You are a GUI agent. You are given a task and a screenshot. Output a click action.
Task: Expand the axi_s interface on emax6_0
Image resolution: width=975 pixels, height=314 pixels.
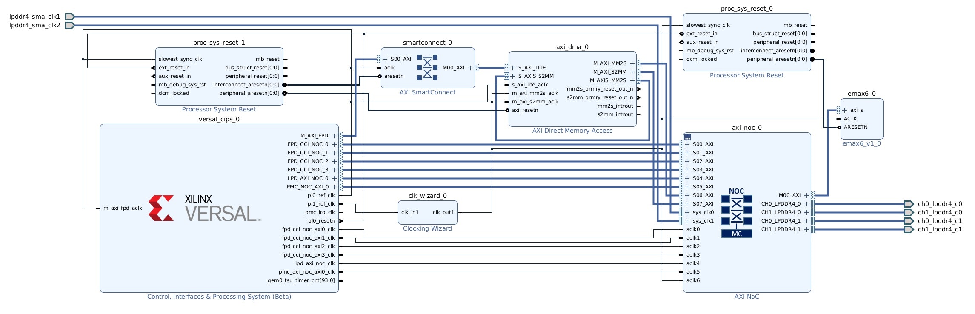(845, 110)
